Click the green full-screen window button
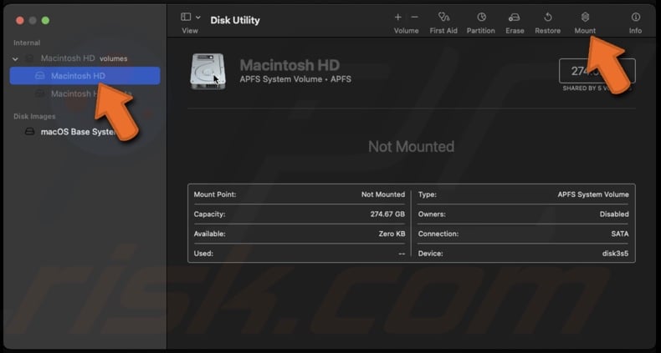Screen dimensions: 661x353 point(45,21)
